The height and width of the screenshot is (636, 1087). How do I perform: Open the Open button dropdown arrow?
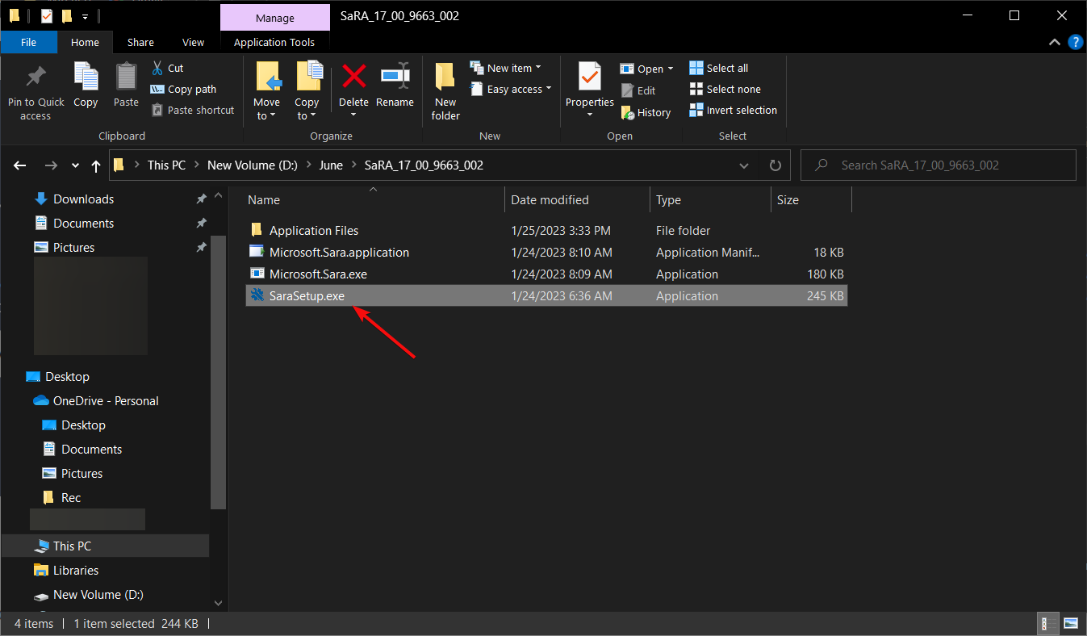670,69
